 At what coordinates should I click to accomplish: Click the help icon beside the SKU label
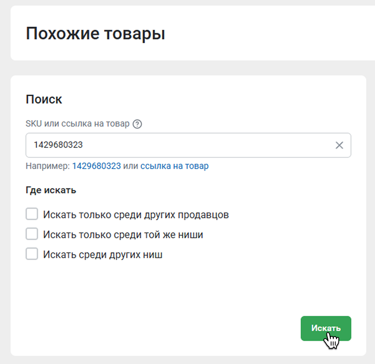[137, 124]
